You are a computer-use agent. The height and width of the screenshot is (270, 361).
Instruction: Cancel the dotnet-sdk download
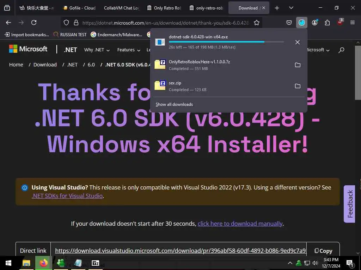coord(298,42)
